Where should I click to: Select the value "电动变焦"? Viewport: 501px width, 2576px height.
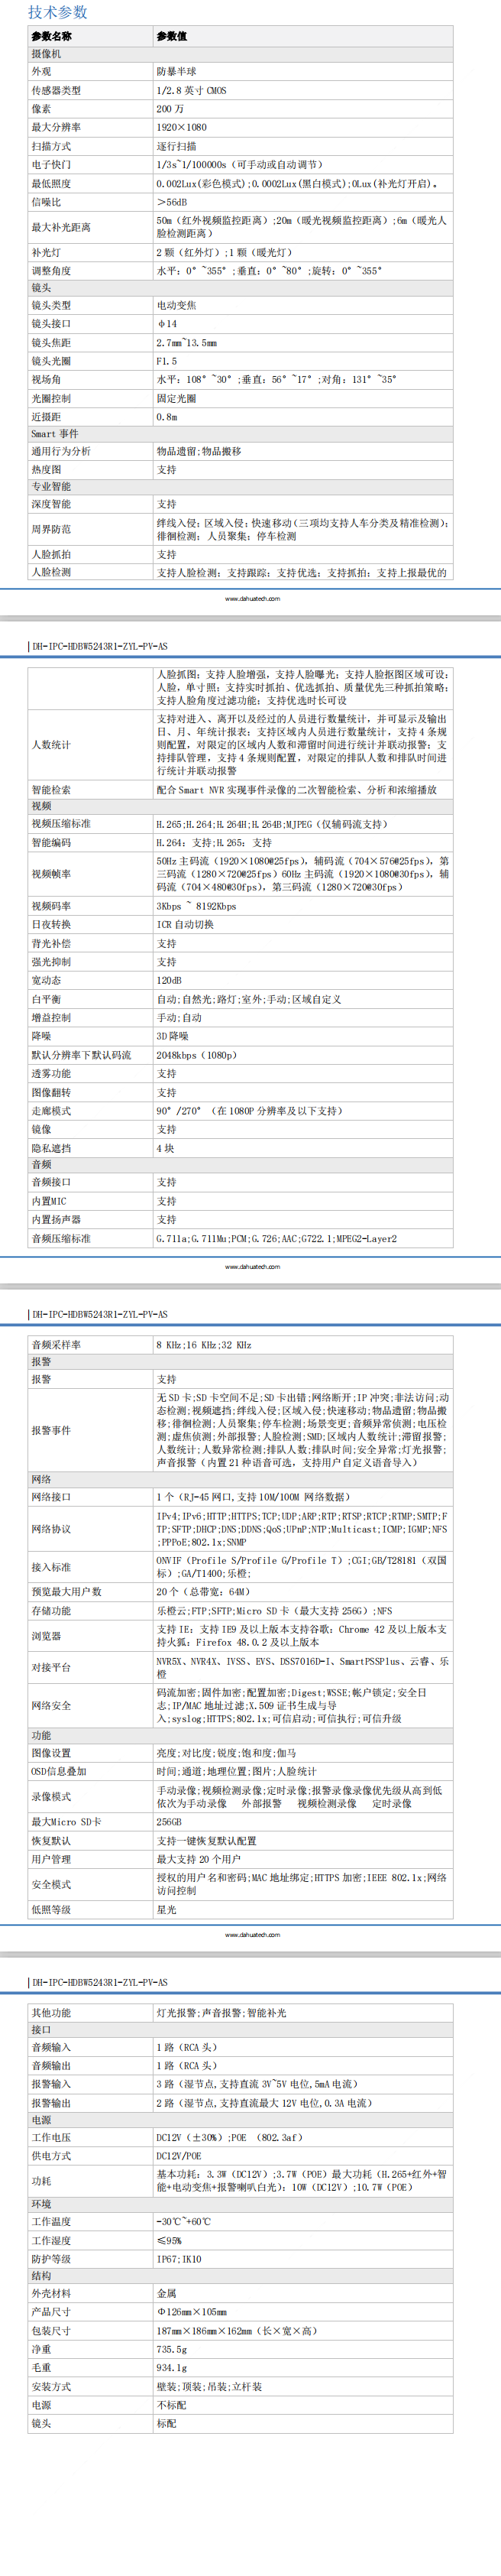[176, 305]
